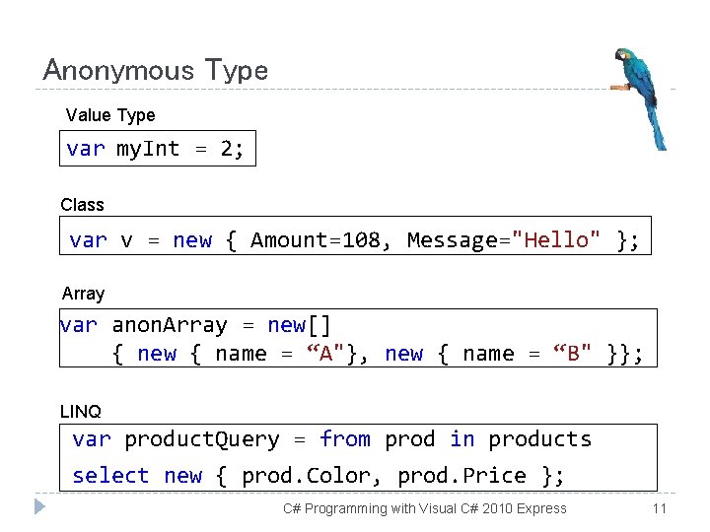Click the blue triangle arrow in footer
Image resolution: width=710 pixels, height=532 pixels.
pos(39,506)
